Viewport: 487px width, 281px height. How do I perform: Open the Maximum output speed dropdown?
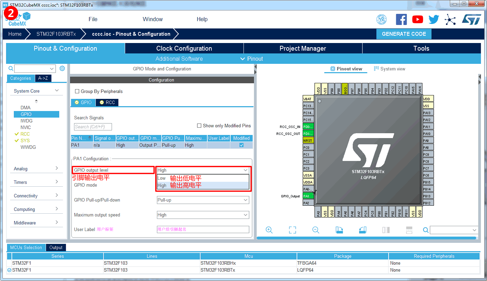click(x=203, y=215)
